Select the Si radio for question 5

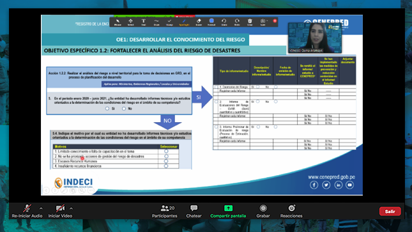pos(107,109)
